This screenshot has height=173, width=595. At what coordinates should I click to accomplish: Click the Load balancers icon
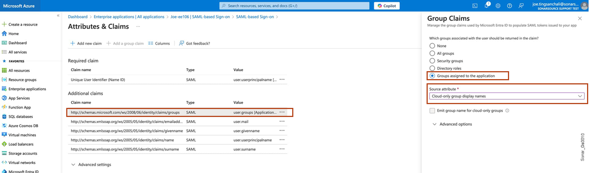[x=5, y=144]
